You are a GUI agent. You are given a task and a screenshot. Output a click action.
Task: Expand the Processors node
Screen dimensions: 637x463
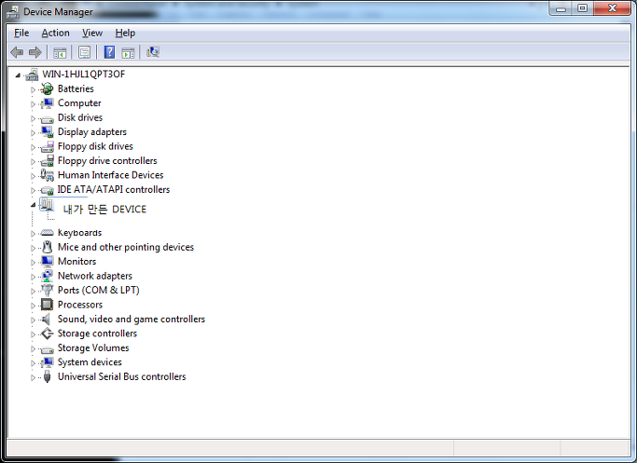point(33,306)
